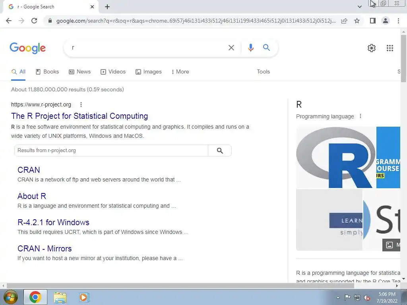Open the R logo image thumbnail
Viewport: 407px width, 305px height.
click(x=336, y=157)
